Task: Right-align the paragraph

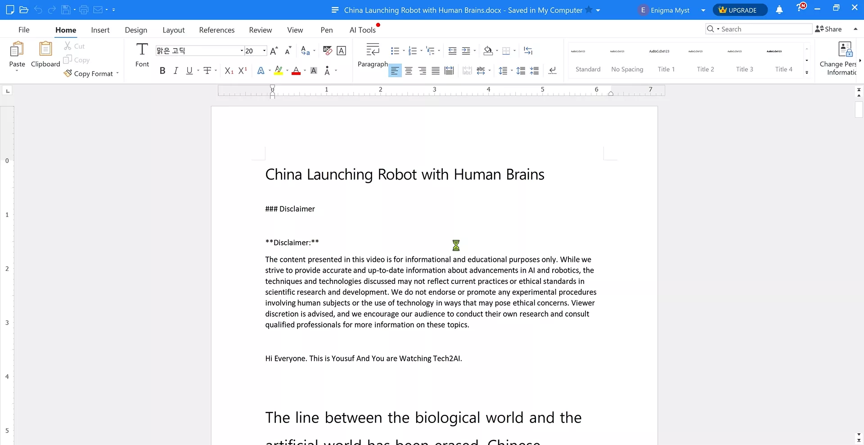Action: pos(422,71)
